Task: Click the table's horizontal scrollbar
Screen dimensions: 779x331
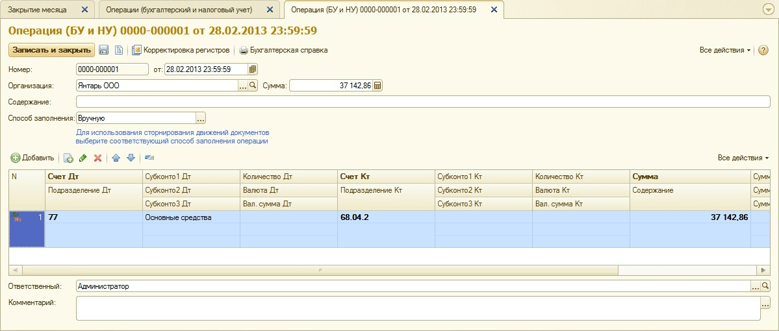Action: pyautogui.click(x=318, y=270)
